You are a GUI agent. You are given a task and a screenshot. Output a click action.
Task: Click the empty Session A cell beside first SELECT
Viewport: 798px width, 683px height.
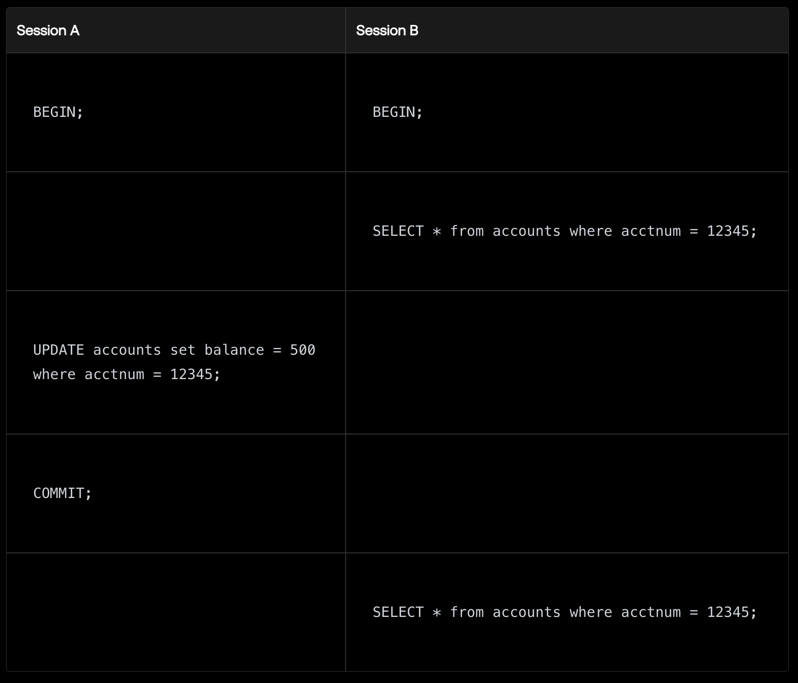pyautogui.click(x=176, y=231)
